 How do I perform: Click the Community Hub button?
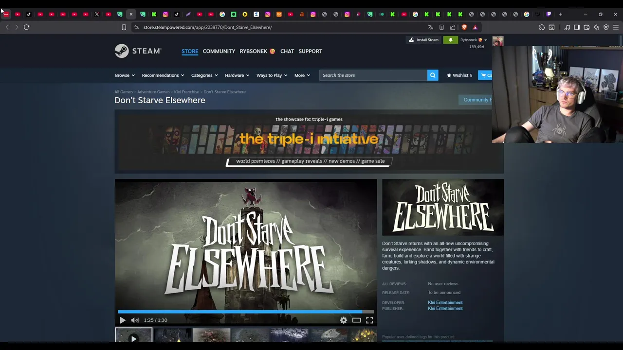(476, 100)
